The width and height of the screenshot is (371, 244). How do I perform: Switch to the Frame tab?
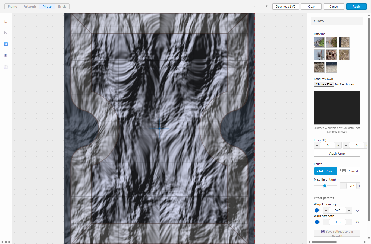pos(12,7)
